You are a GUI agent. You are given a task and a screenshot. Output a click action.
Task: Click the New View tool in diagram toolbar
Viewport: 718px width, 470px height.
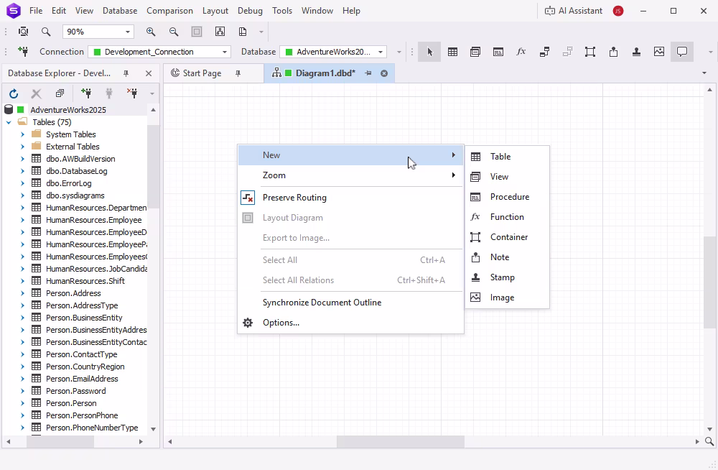(475, 52)
